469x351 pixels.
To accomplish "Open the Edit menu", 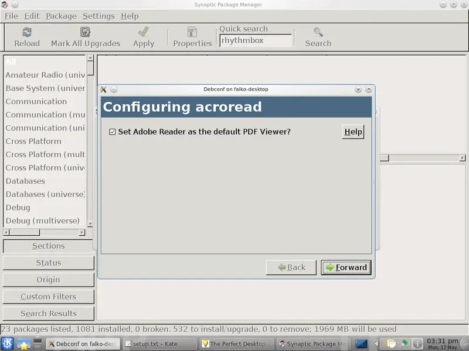I will 32,16.
